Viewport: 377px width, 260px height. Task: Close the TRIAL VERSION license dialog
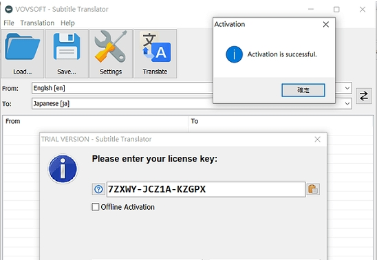pos(317,140)
